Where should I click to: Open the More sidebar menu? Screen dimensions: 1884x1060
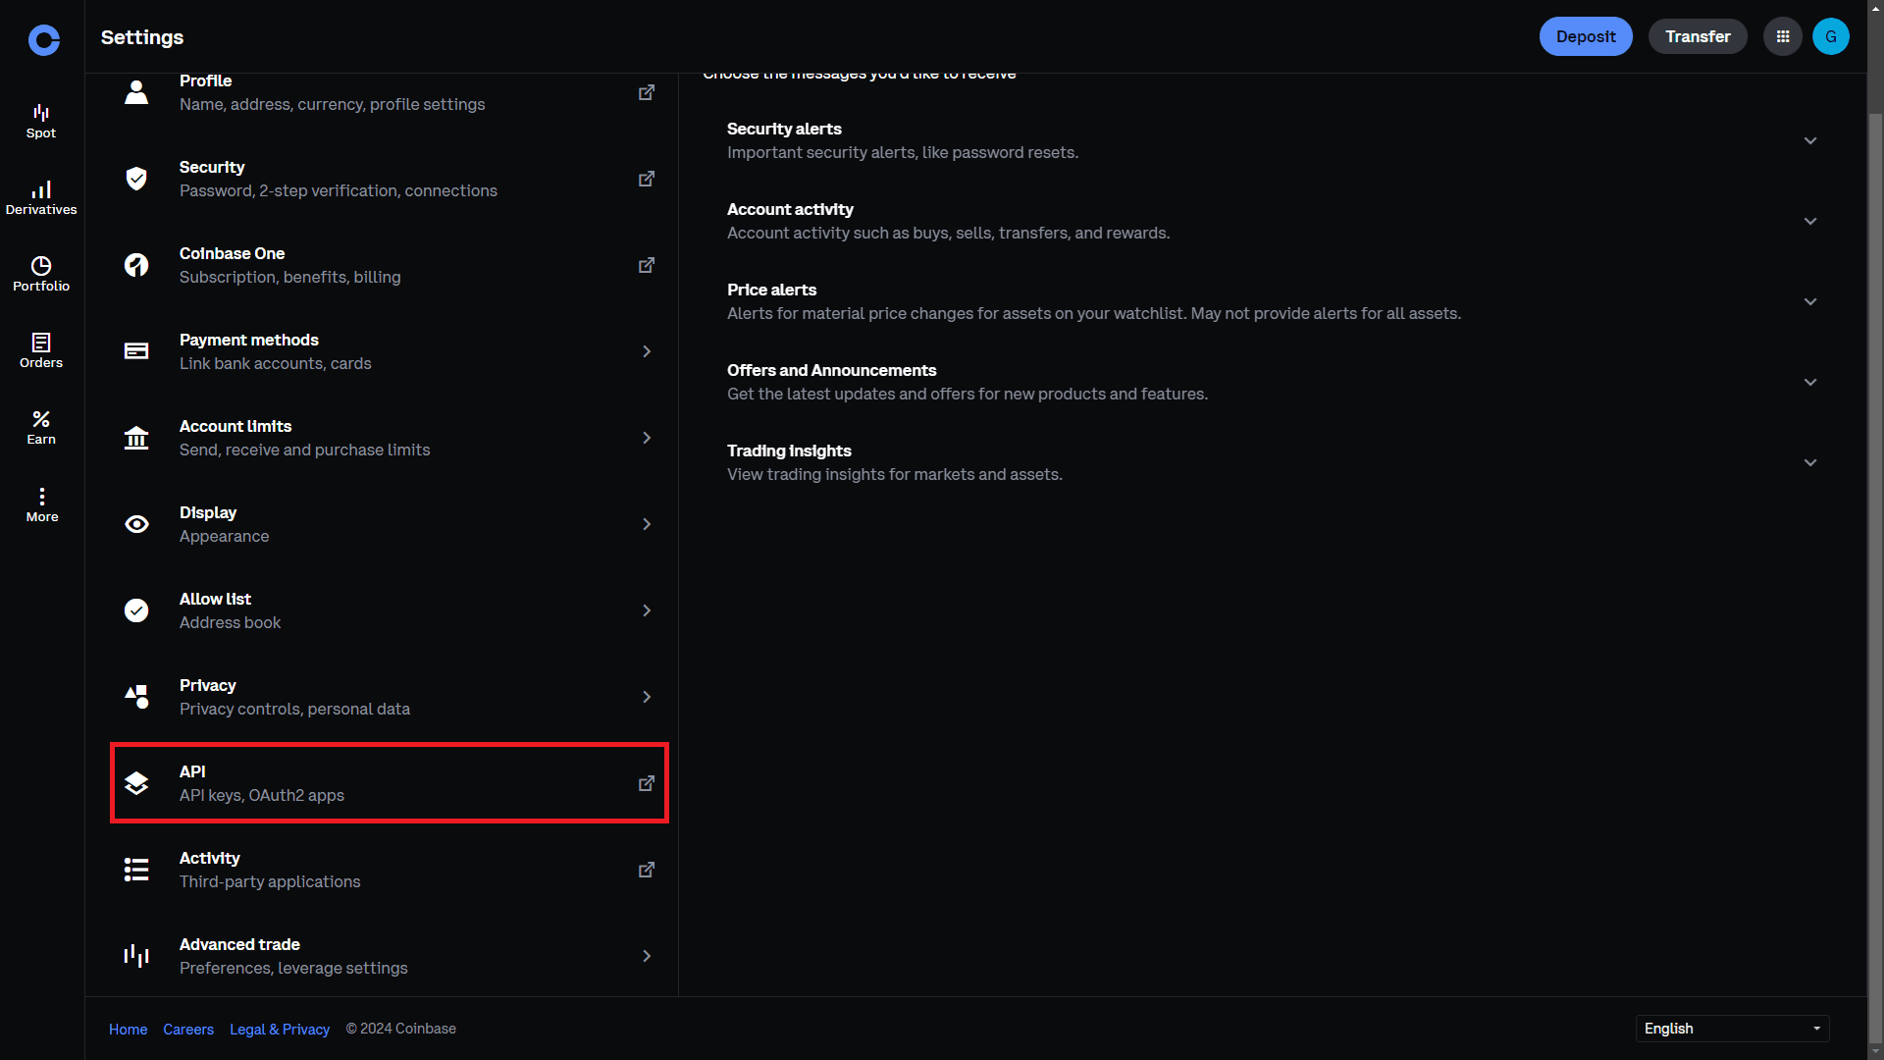pyautogui.click(x=41, y=504)
